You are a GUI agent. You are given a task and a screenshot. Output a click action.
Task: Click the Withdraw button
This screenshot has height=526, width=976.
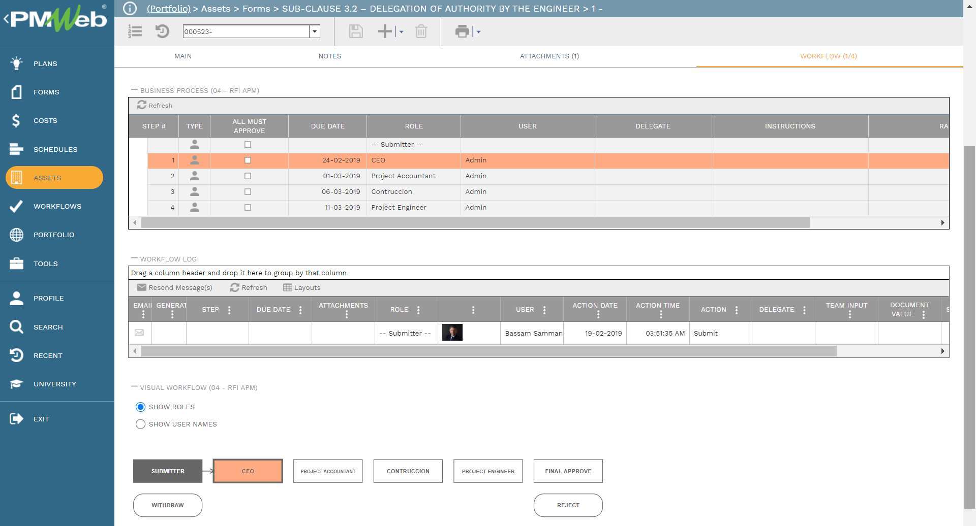pyautogui.click(x=168, y=505)
